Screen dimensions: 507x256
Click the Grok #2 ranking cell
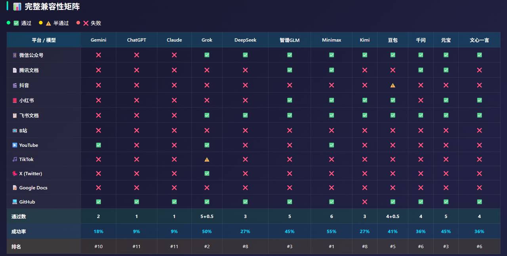(207, 247)
